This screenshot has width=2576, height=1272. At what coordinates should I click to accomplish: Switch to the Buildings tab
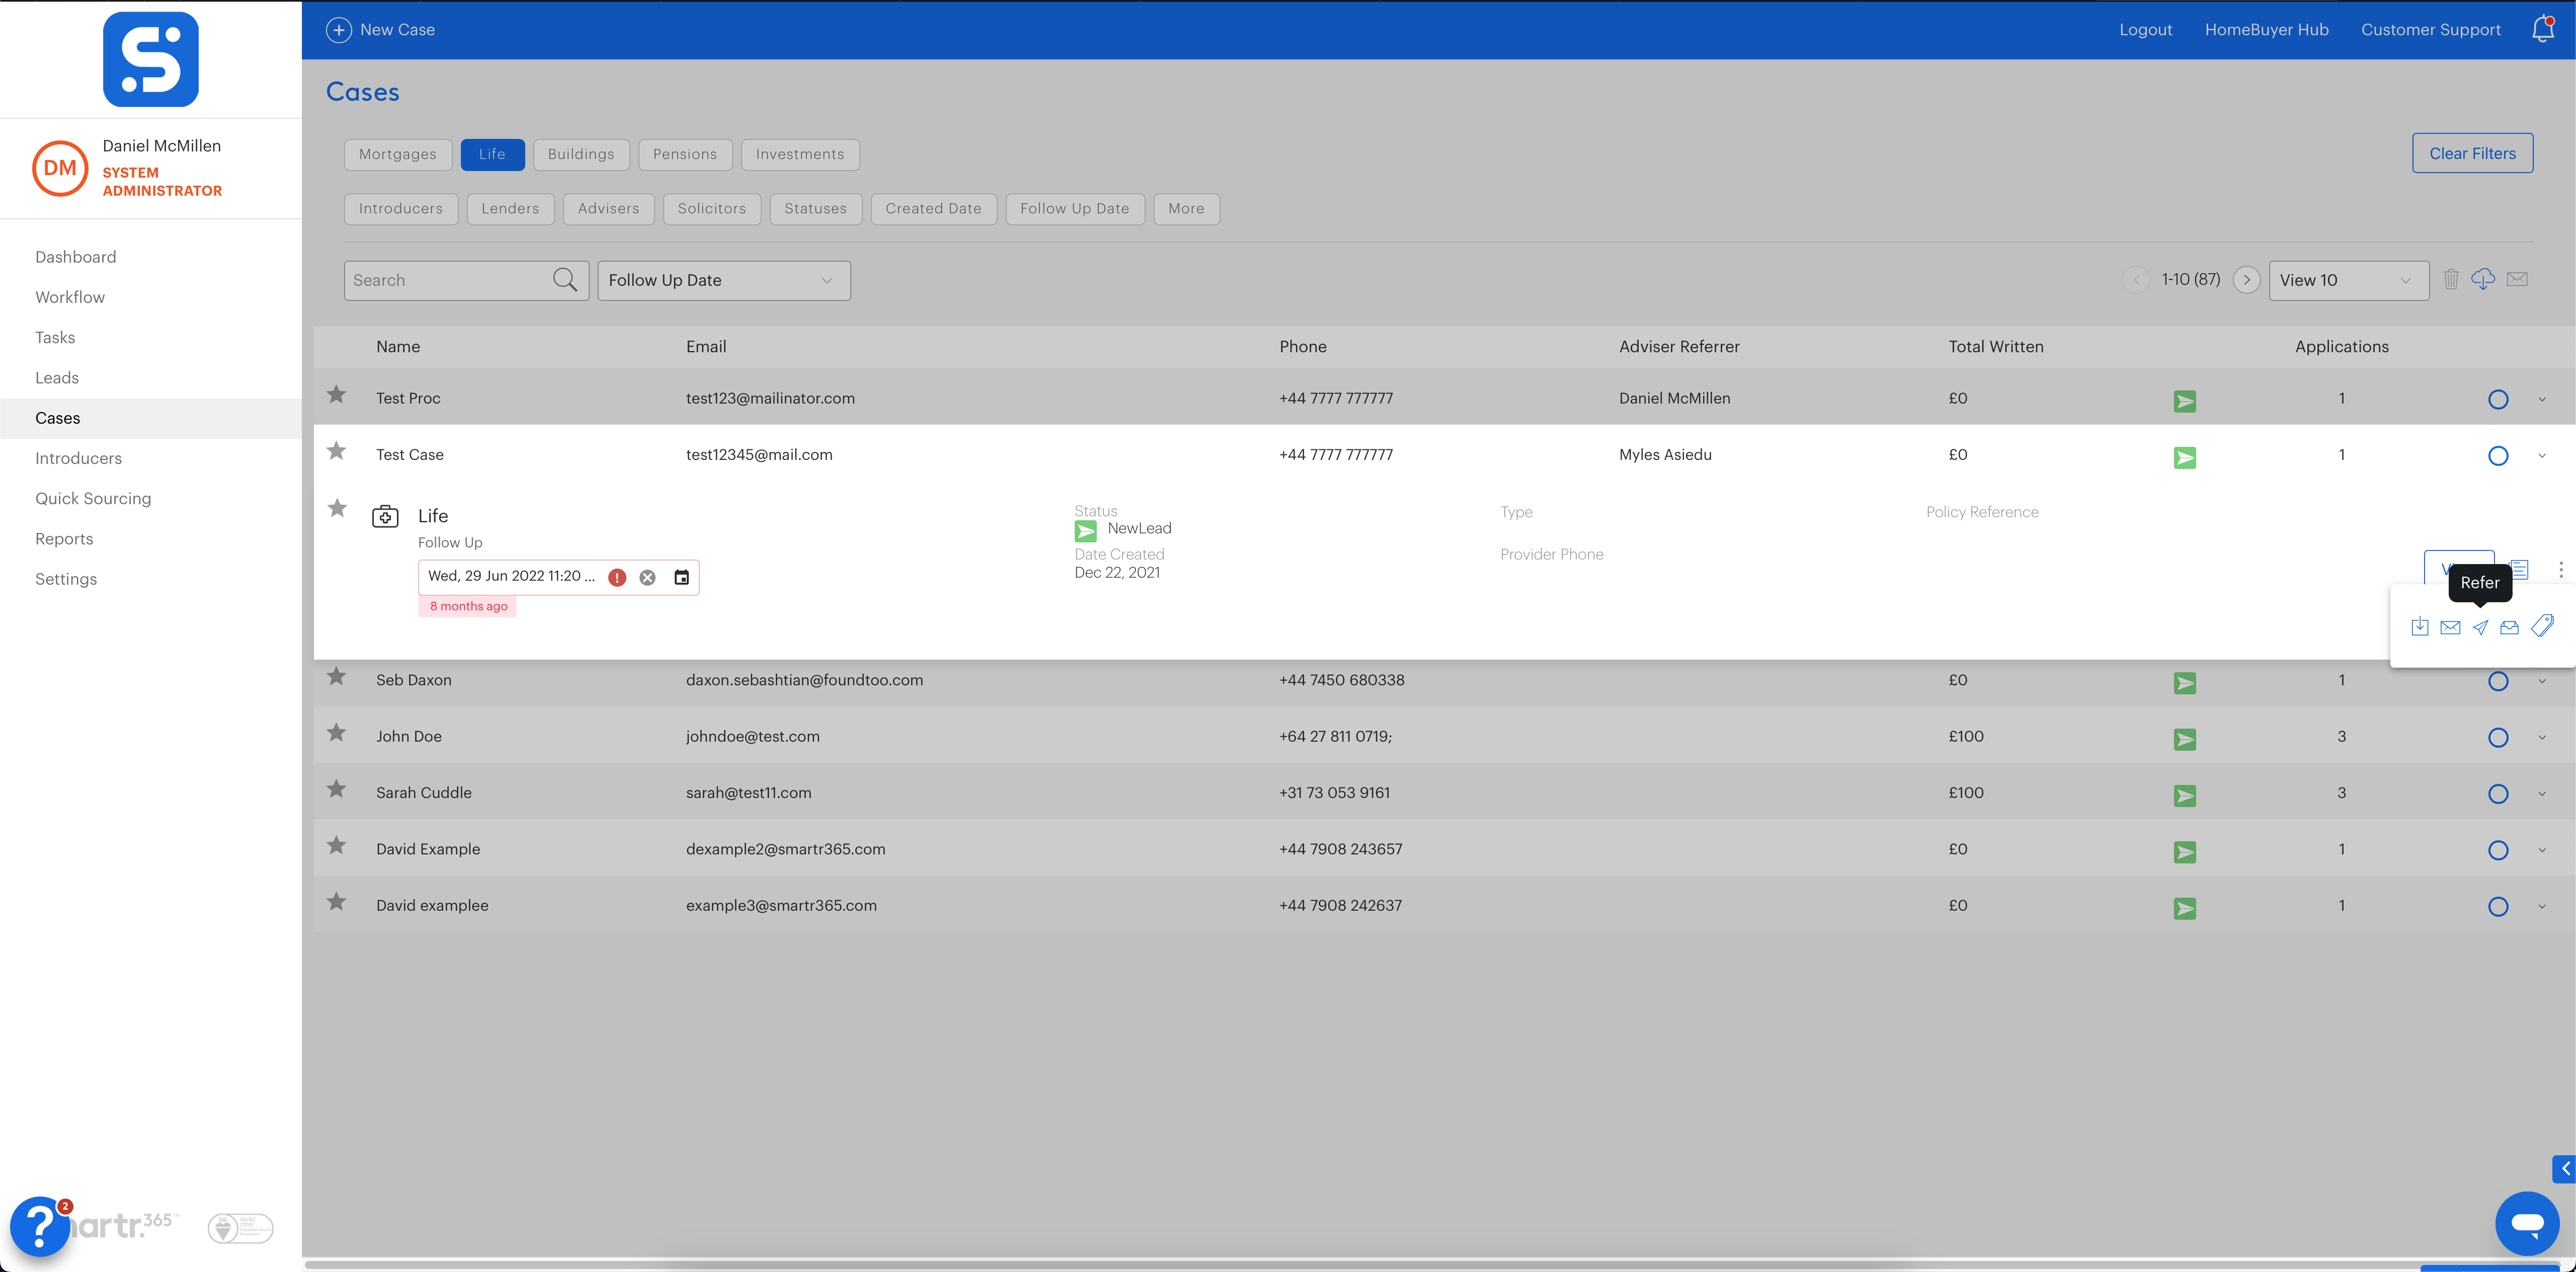point(581,154)
